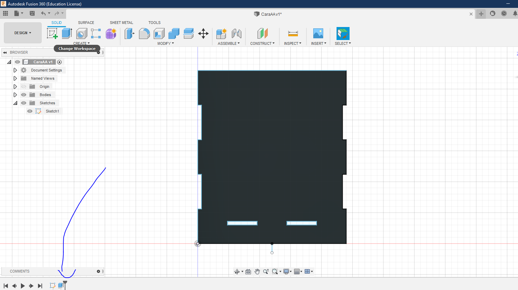Click the Joint tool in Assemble
This screenshot has height=290, width=518.
pyautogui.click(x=237, y=34)
